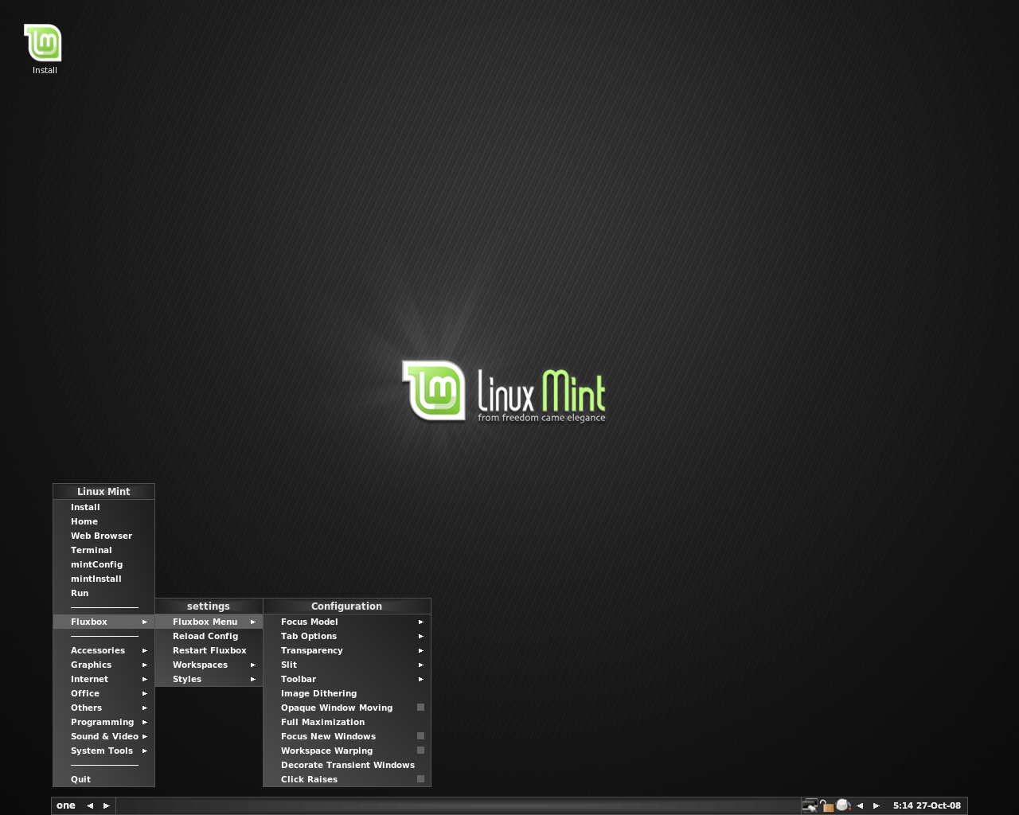The image size is (1019, 815).
Task: Click previous window arrow near the clock
Action: click(860, 805)
